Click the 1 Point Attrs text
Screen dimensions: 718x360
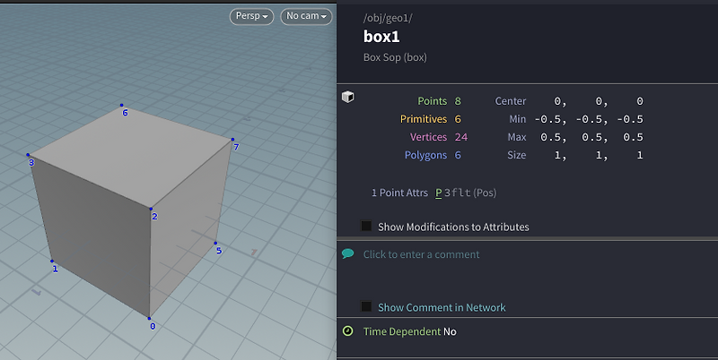pyautogui.click(x=399, y=193)
